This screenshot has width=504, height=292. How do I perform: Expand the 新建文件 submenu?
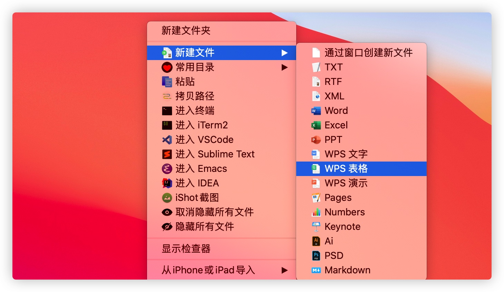tap(284, 52)
